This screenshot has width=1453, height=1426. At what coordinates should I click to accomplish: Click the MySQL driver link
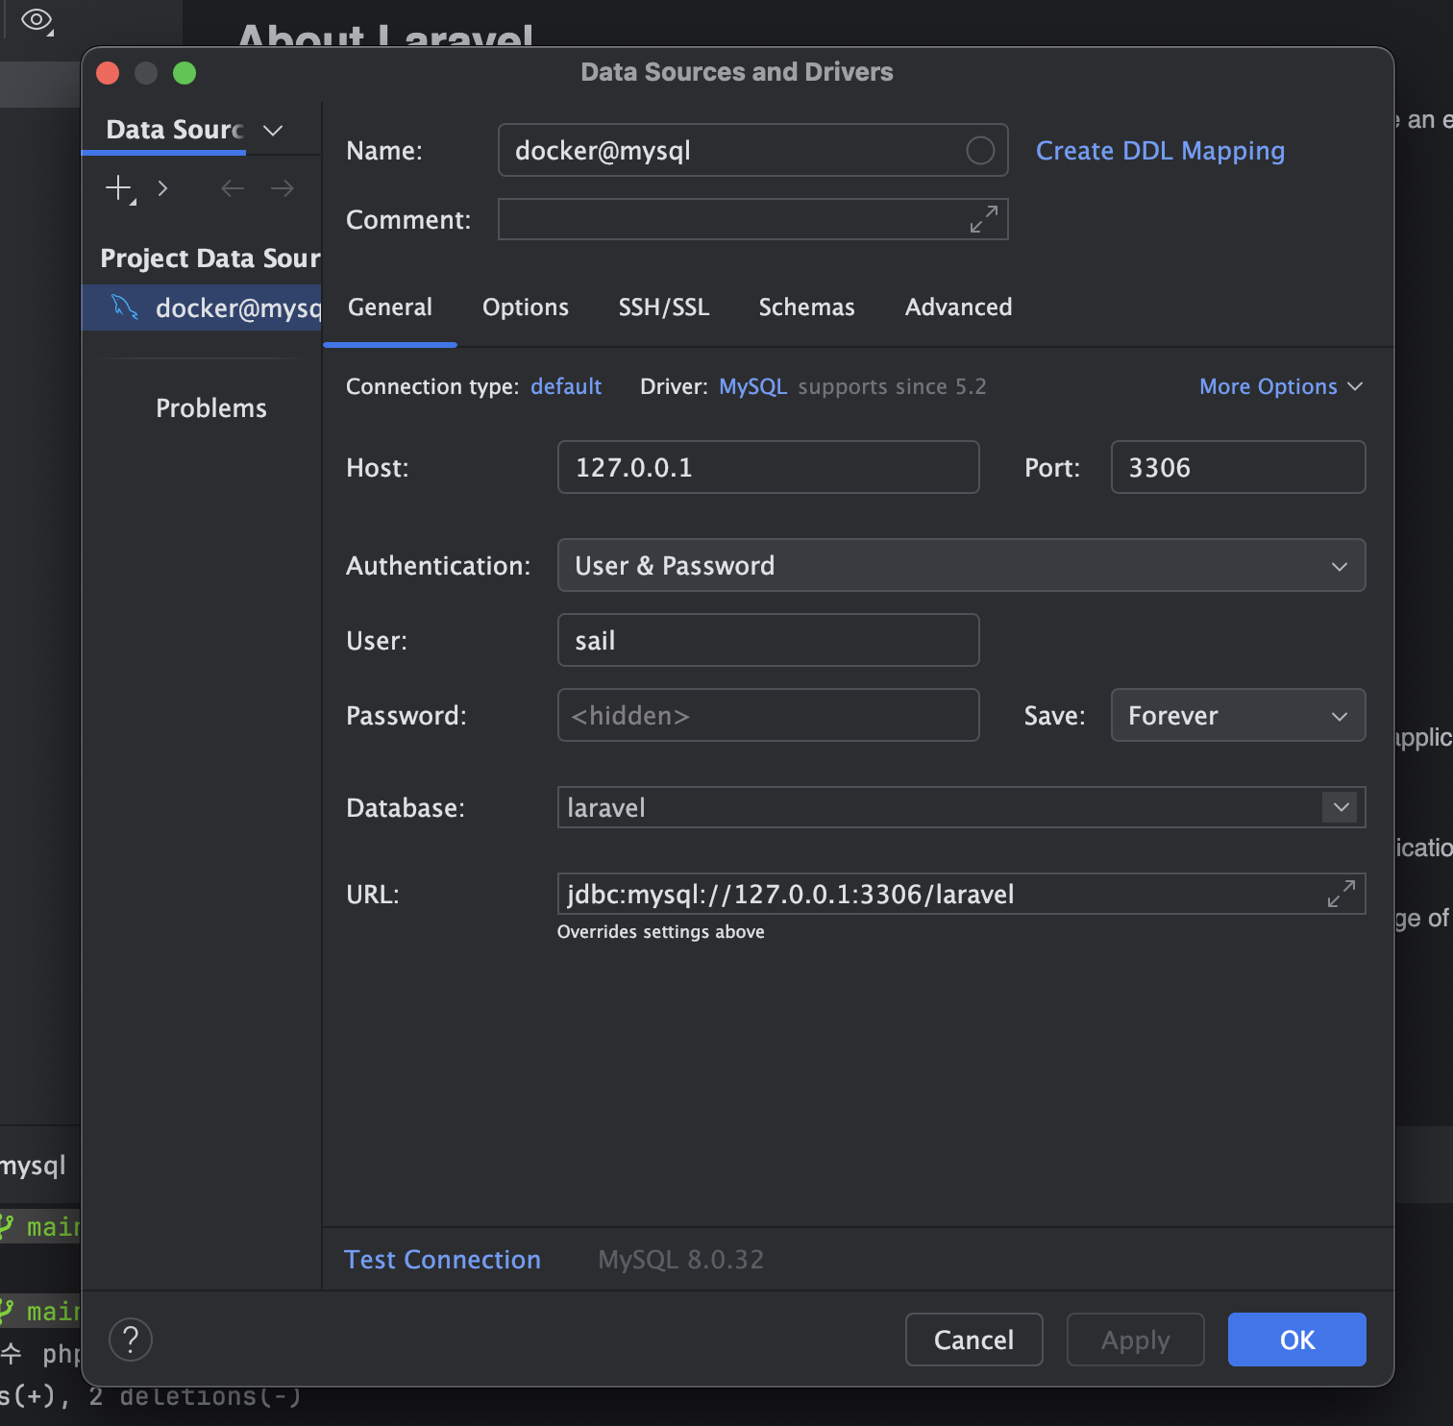click(752, 386)
